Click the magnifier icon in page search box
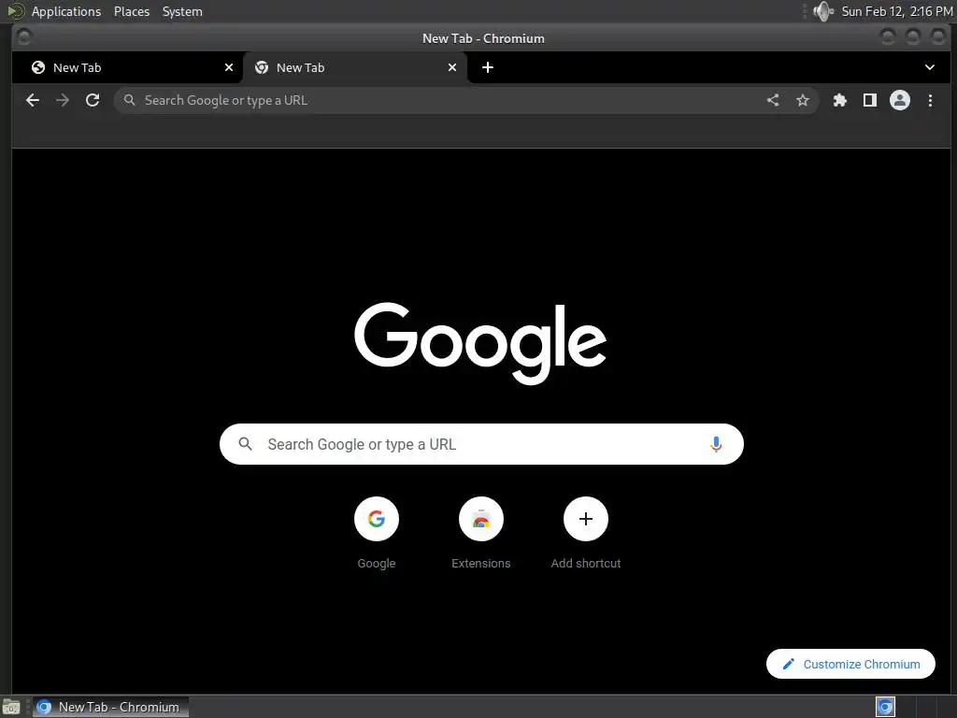Image resolution: width=957 pixels, height=718 pixels. tap(246, 444)
